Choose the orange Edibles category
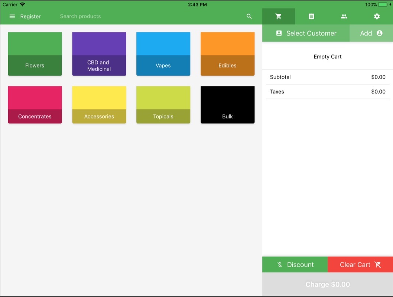Screen dimensions: 393x297 (x=227, y=54)
